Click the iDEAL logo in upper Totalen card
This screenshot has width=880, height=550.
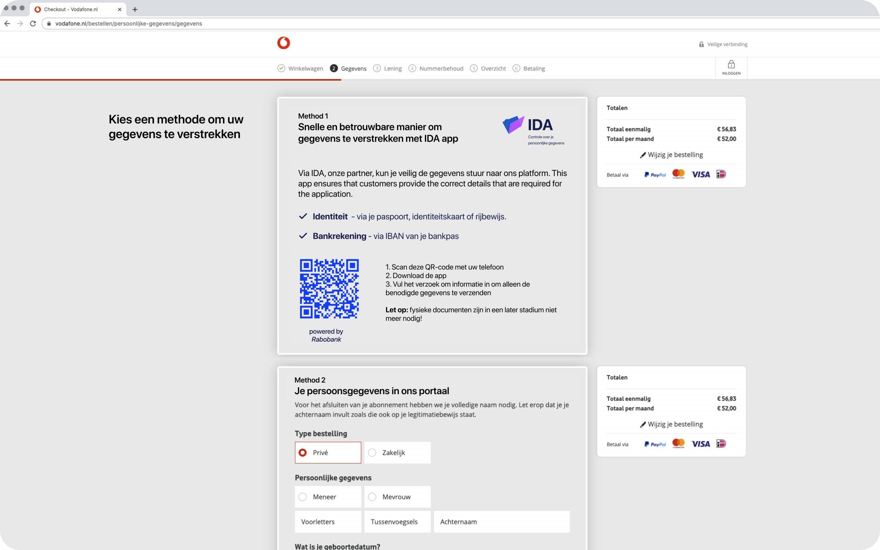click(x=721, y=174)
